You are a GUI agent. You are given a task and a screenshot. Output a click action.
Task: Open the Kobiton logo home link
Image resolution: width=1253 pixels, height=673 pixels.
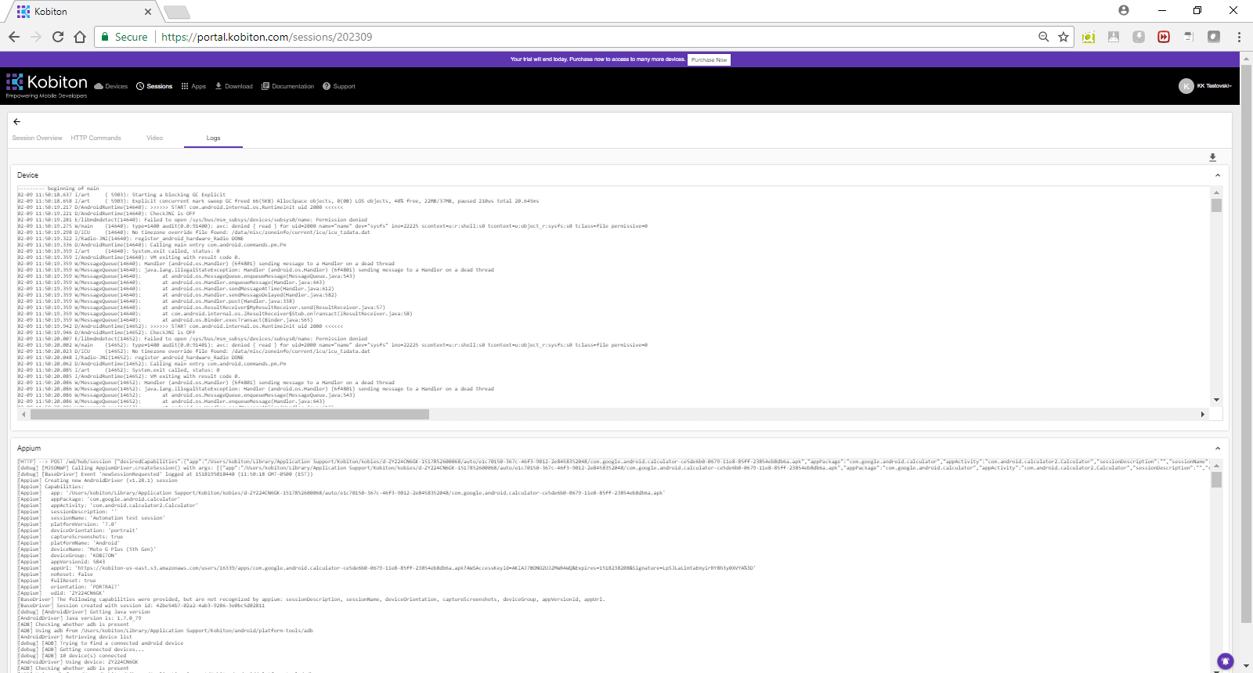(x=47, y=85)
